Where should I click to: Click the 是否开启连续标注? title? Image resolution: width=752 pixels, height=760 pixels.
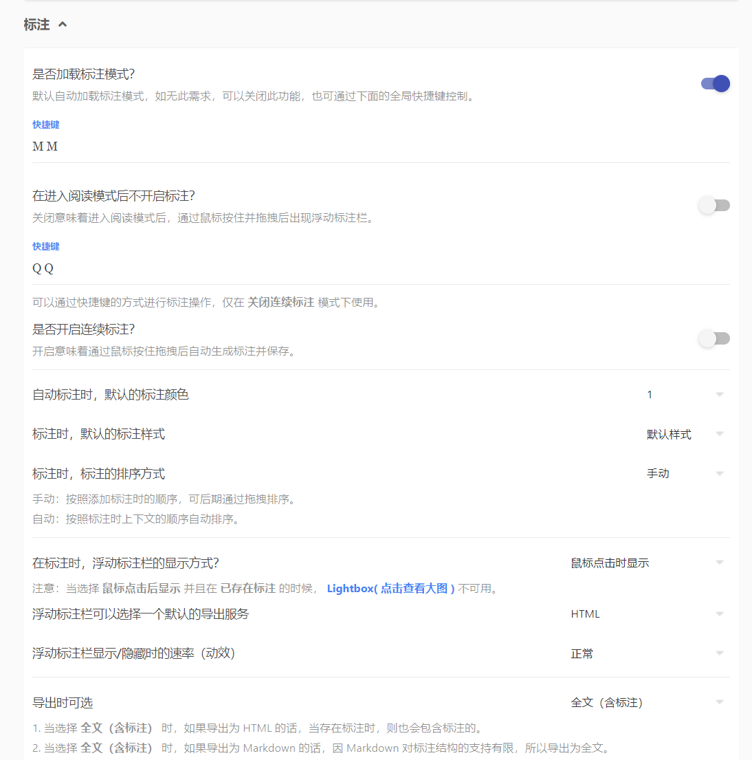tap(83, 329)
